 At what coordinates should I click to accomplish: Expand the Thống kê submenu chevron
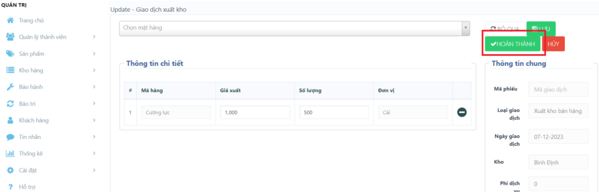click(x=94, y=153)
